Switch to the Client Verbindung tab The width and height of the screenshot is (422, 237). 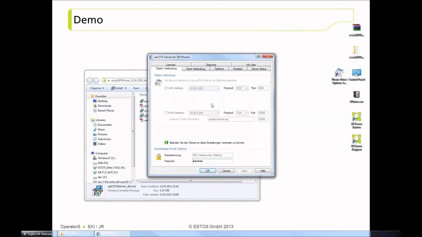click(196, 69)
